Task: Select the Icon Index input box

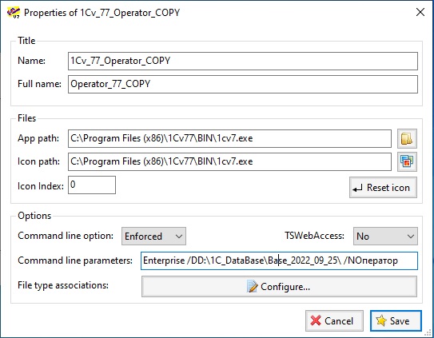Action: (92, 185)
